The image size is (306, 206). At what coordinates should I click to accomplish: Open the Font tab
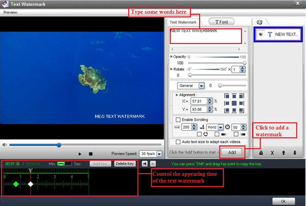tap(221, 22)
